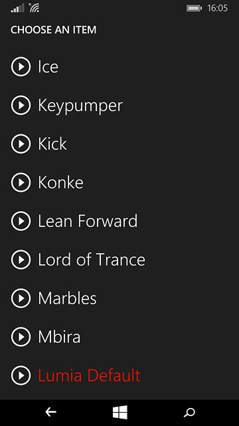Select the Lean Forward entry
Viewport: 239px width, 426px height.
coord(88,221)
